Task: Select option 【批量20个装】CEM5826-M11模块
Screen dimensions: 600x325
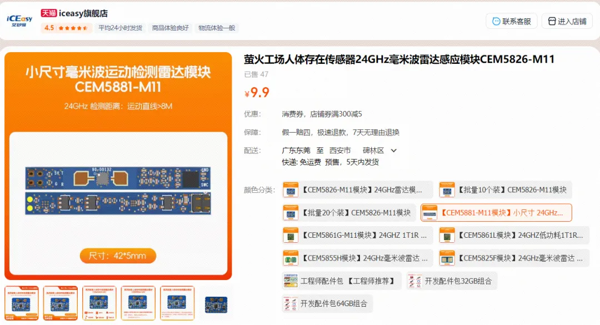Action: tap(348, 213)
